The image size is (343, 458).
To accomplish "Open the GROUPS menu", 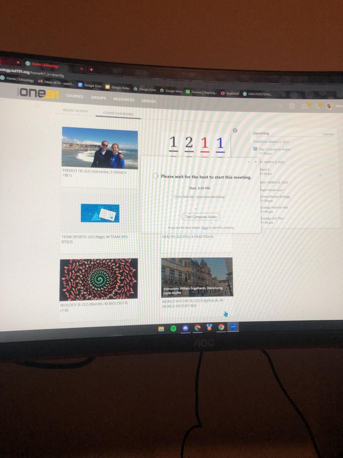I will click(98, 98).
